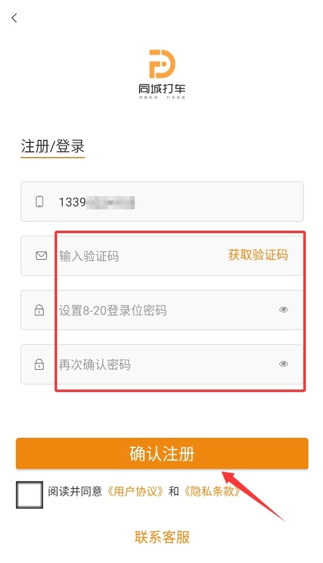The width and height of the screenshot is (323, 563).
Task: Focus the phone number field starting 1339
Action: [x=162, y=201]
